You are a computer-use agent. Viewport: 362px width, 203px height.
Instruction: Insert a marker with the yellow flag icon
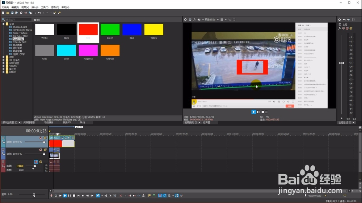click(150, 196)
